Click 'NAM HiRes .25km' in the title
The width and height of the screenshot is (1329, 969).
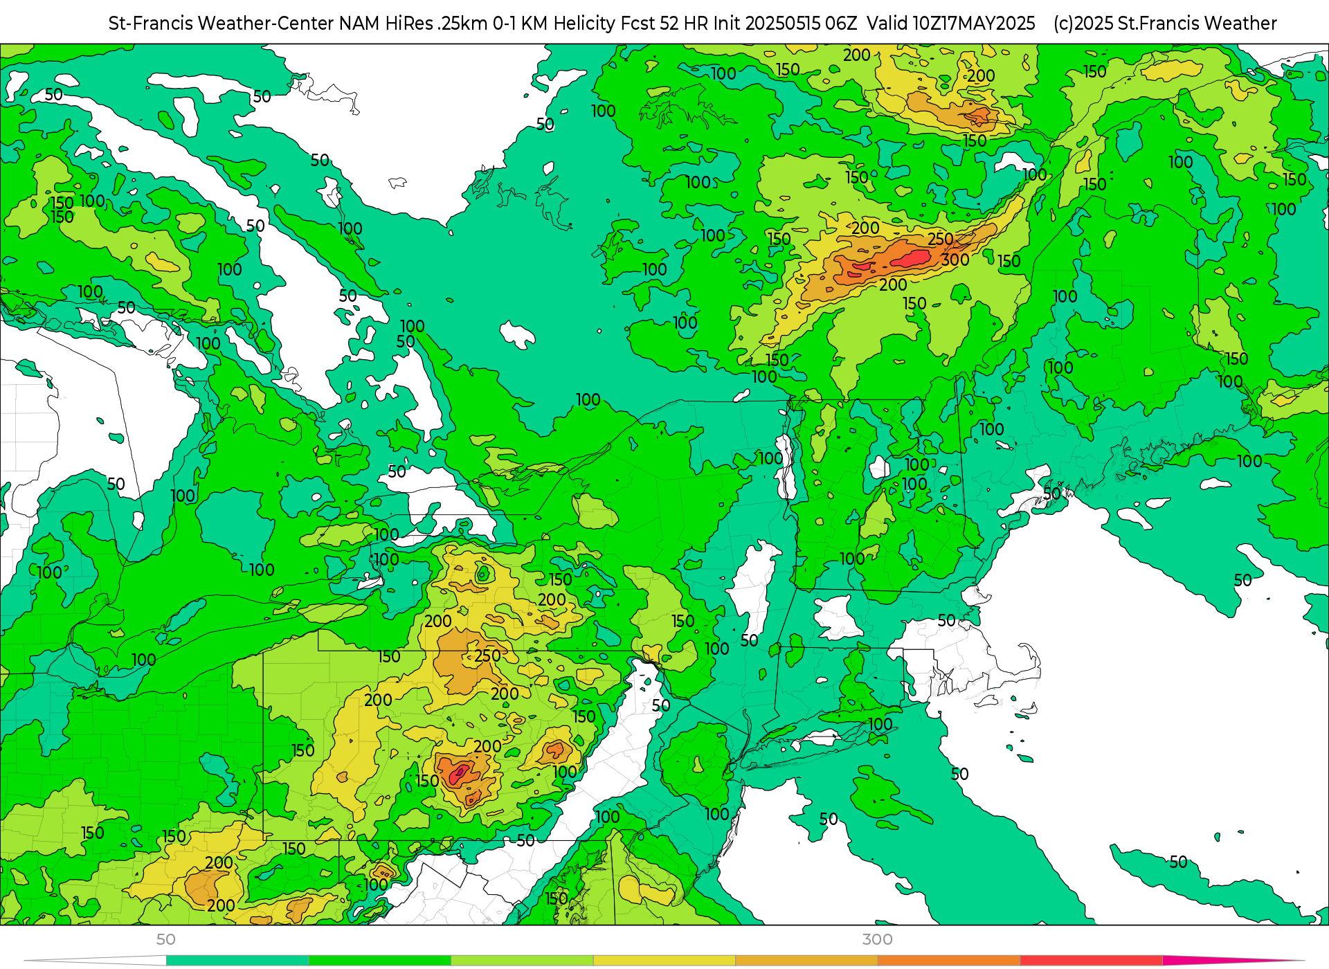coord(413,23)
